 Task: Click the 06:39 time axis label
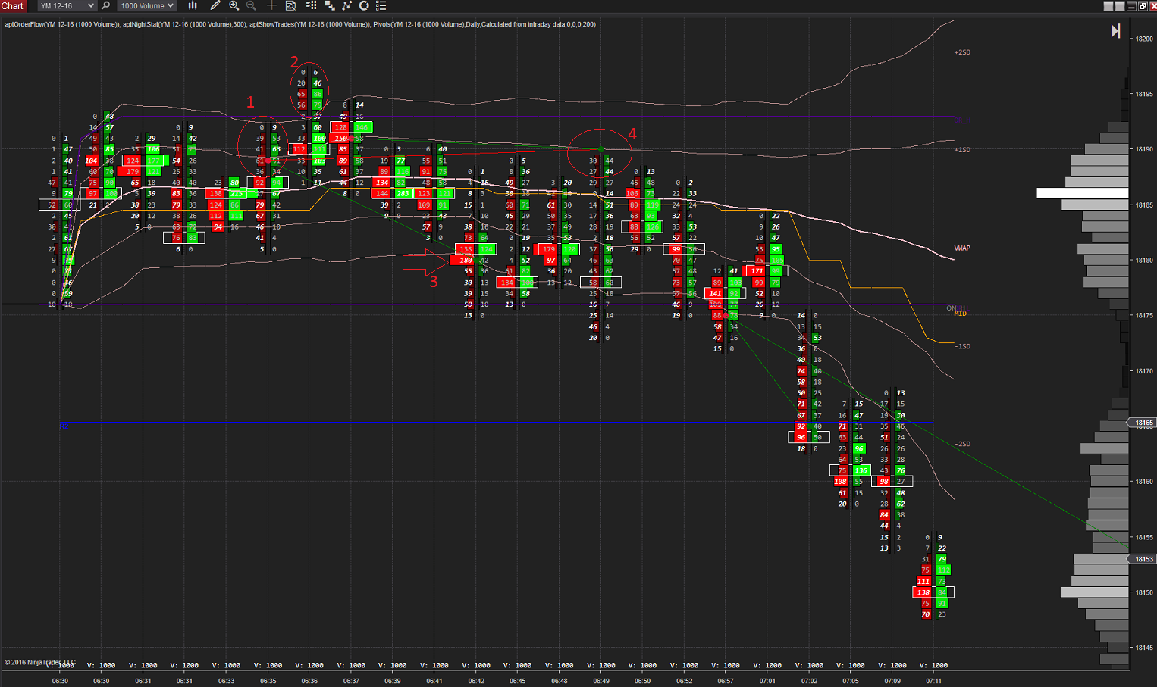pos(392,681)
